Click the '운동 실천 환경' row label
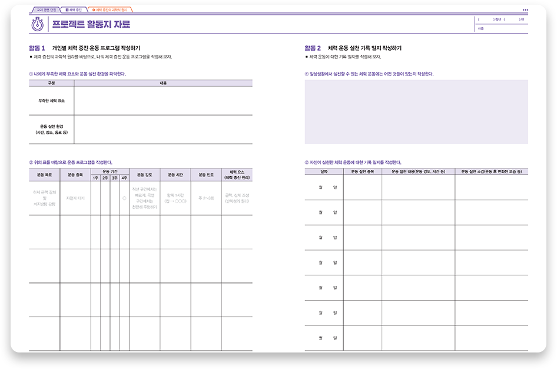The width and height of the screenshot is (557, 369). click(51, 130)
